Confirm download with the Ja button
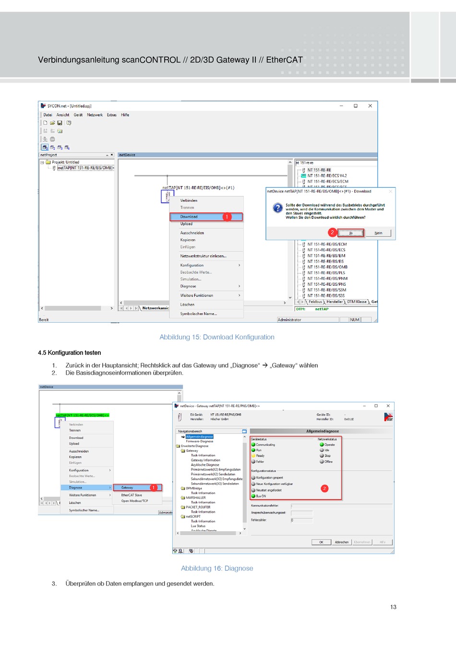 pyautogui.click(x=351, y=233)
